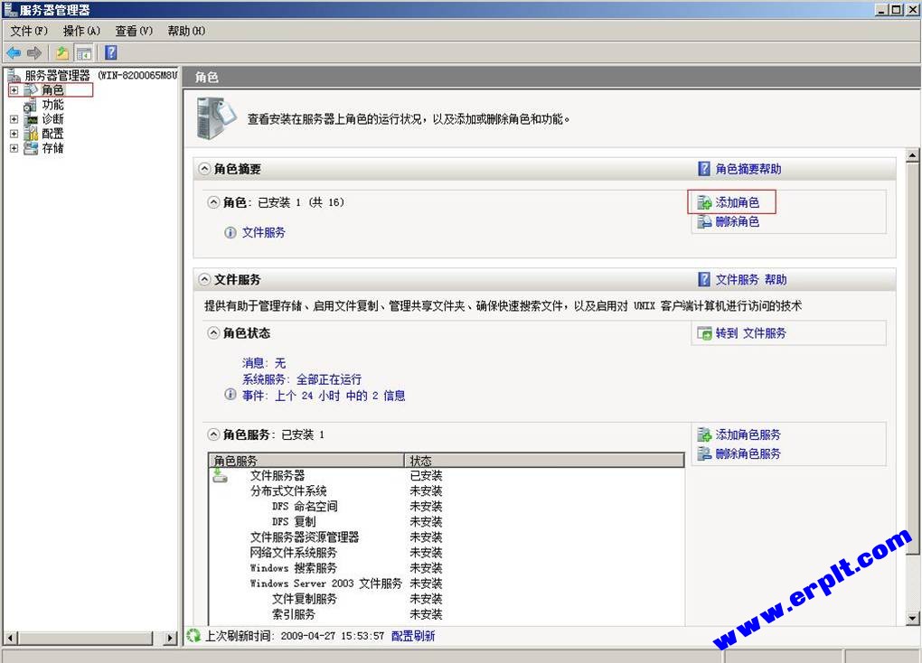Expand the 诊断 tree node
The height and width of the screenshot is (663, 922).
14,118
